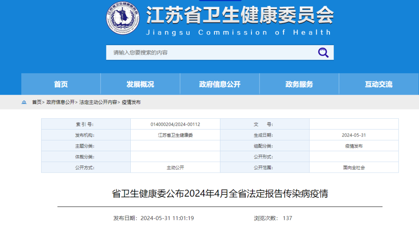This screenshot has width=419, height=228.
Task: Open the 疫情发布 breadcrumb link
Action: [x=132, y=102]
